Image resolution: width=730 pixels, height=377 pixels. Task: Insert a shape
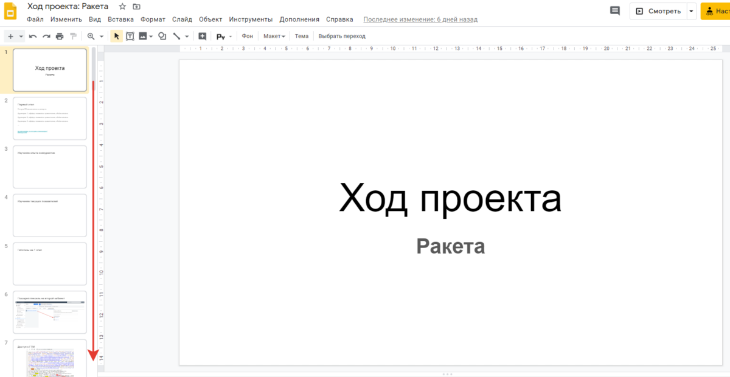point(162,36)
